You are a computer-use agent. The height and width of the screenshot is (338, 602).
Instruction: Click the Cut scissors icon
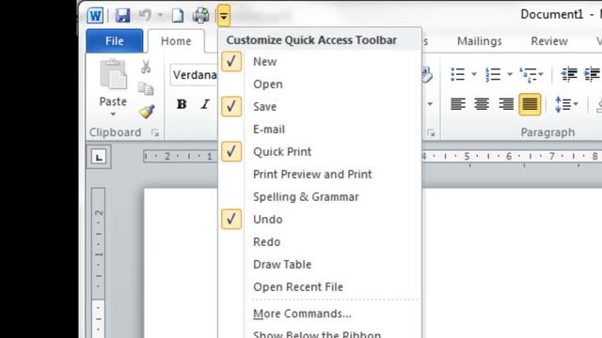point(146,67)
